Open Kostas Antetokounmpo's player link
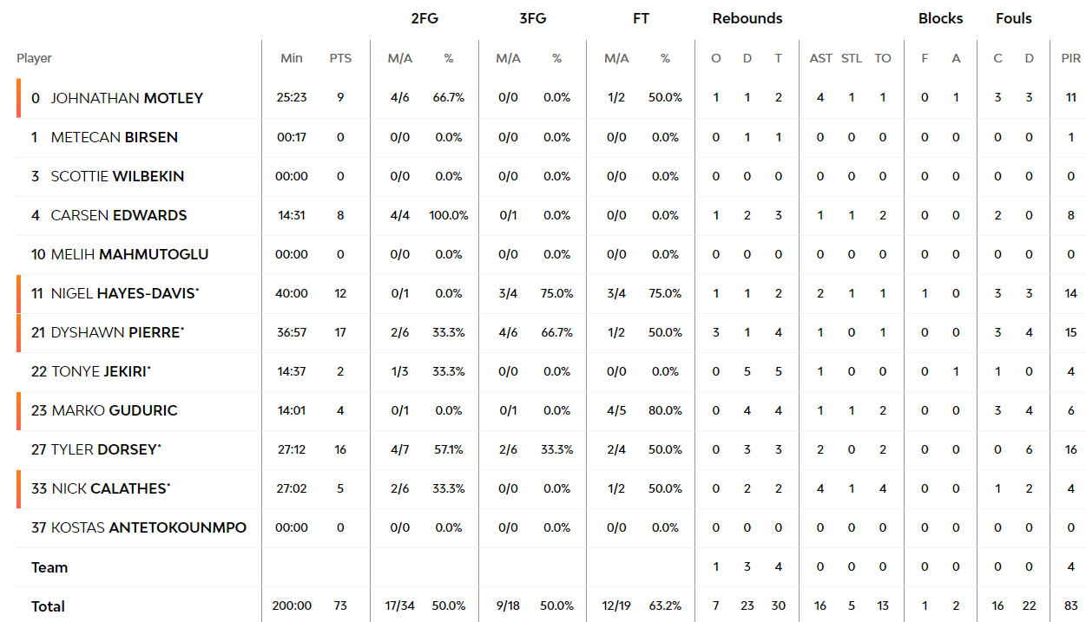This screenshot has width=1086, height=622. click(x=148, y=527)
